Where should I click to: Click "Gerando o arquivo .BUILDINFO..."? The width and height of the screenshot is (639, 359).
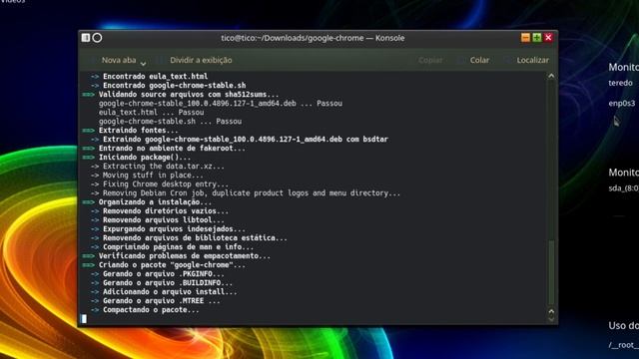click(168, 282)
